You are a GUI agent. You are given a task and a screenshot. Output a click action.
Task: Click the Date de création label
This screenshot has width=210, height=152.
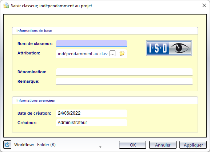tap(34, 113)
